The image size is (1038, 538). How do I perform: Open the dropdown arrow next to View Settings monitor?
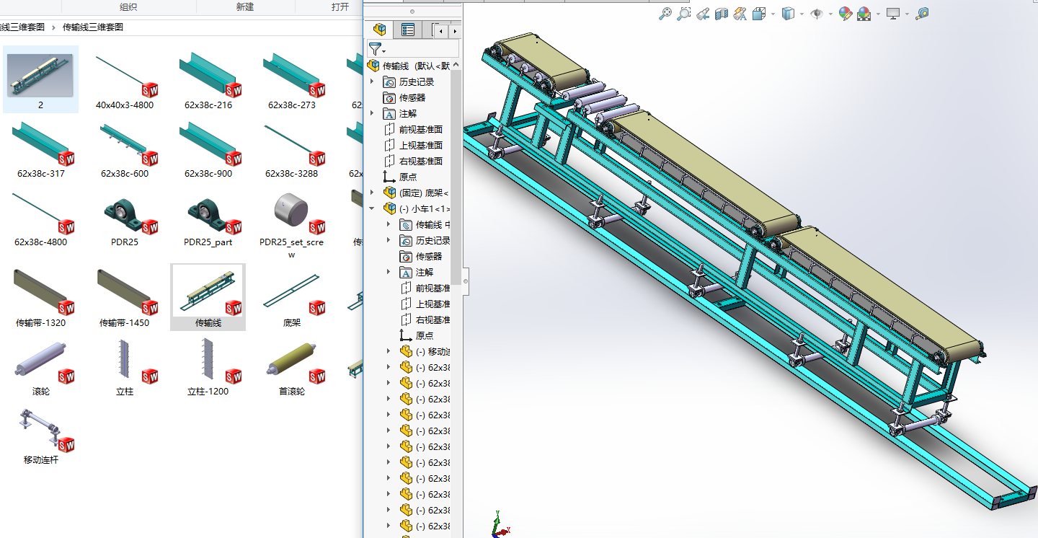[907, 14]
